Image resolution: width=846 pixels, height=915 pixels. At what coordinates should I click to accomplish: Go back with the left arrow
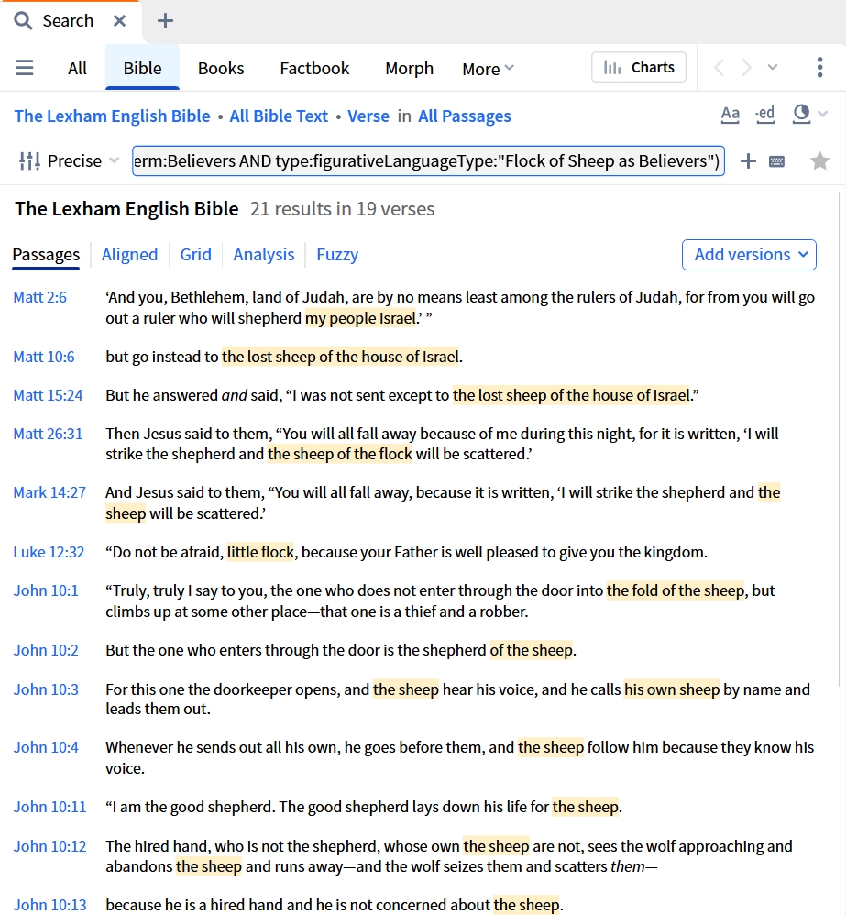click(x=720, y=68)
